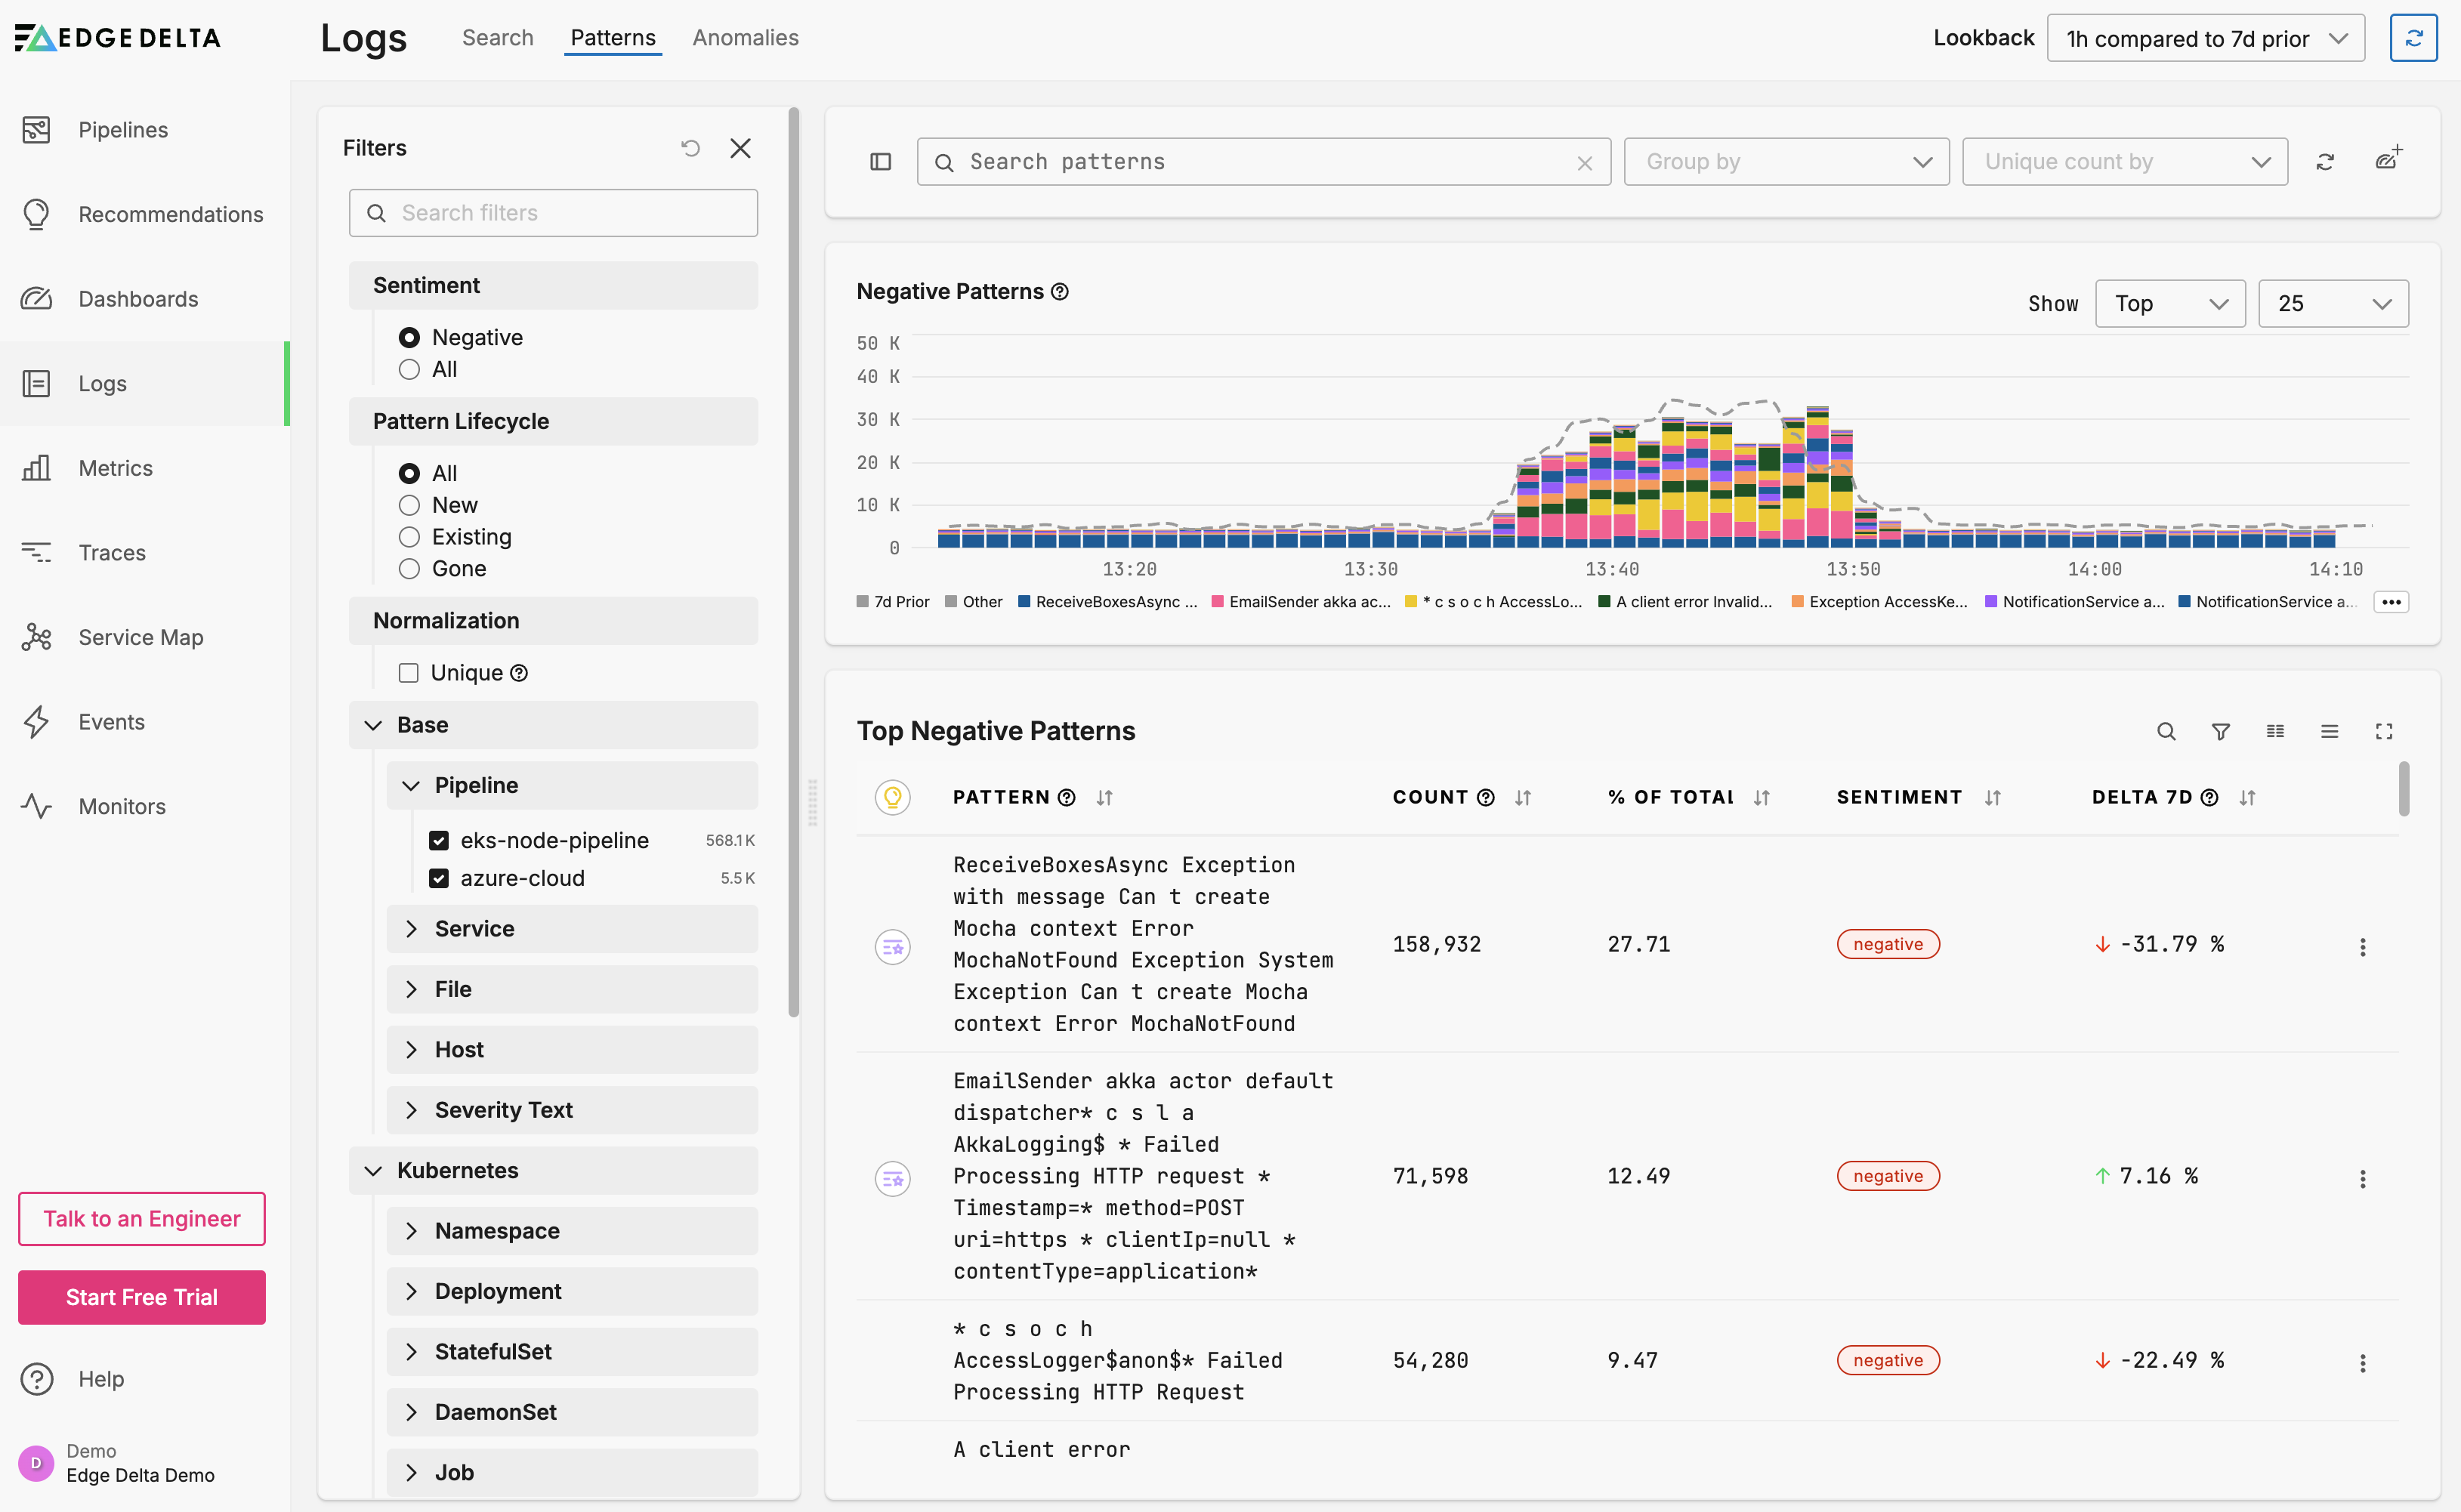Click Talk to an Engineer button

coord(142,1219)
